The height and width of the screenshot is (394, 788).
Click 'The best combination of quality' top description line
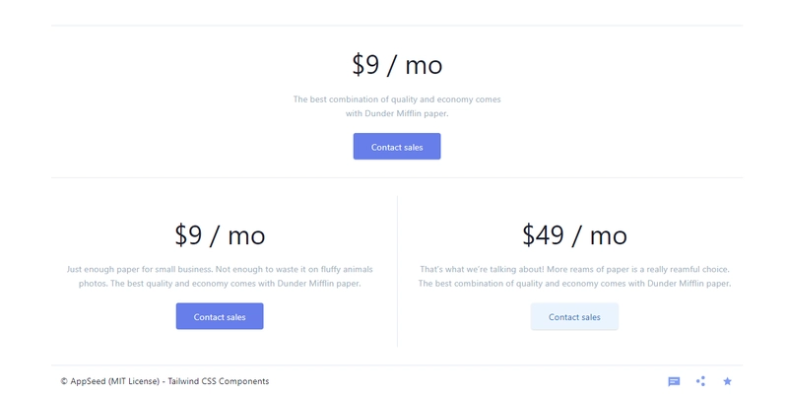pyautogui.click(x=397, y=99)
